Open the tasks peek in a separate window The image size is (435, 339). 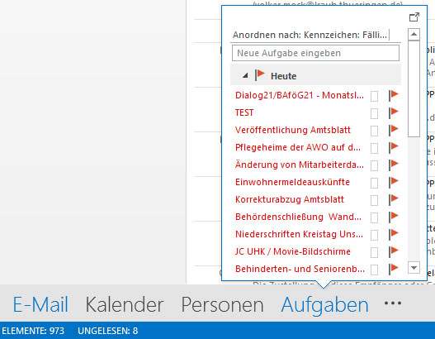point(414,17)
